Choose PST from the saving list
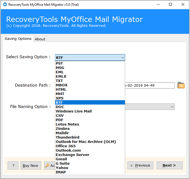 [x=90, y=63]
